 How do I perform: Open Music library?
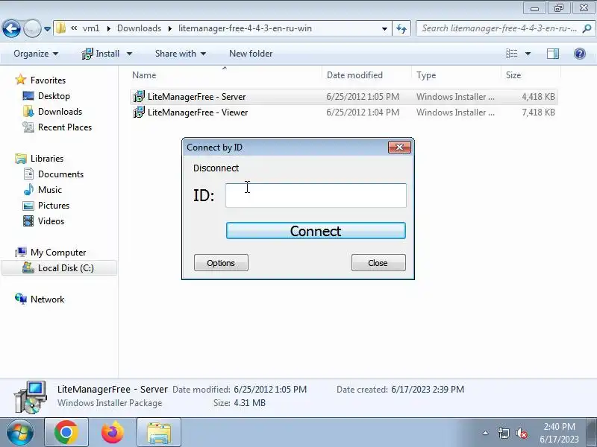49,189
